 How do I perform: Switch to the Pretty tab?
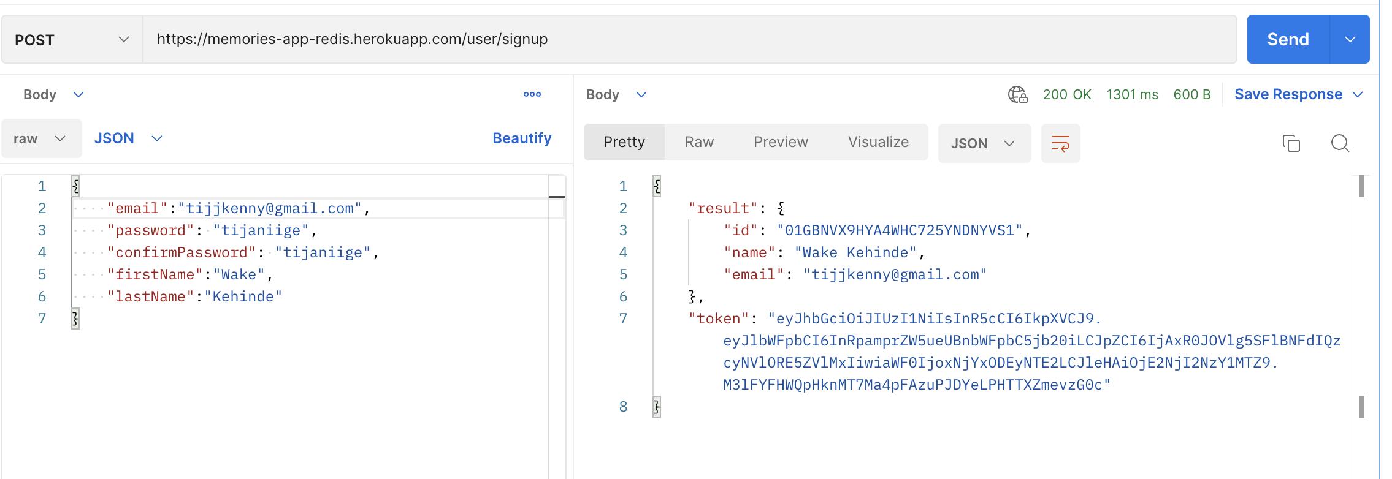(x=624, y=142)
